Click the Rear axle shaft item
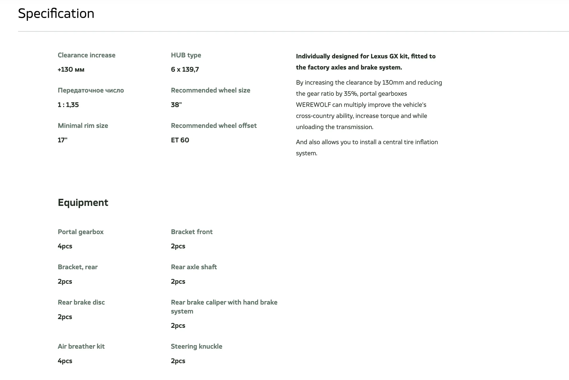Viewport: 569px width, 380px height. tap(194, 267)
